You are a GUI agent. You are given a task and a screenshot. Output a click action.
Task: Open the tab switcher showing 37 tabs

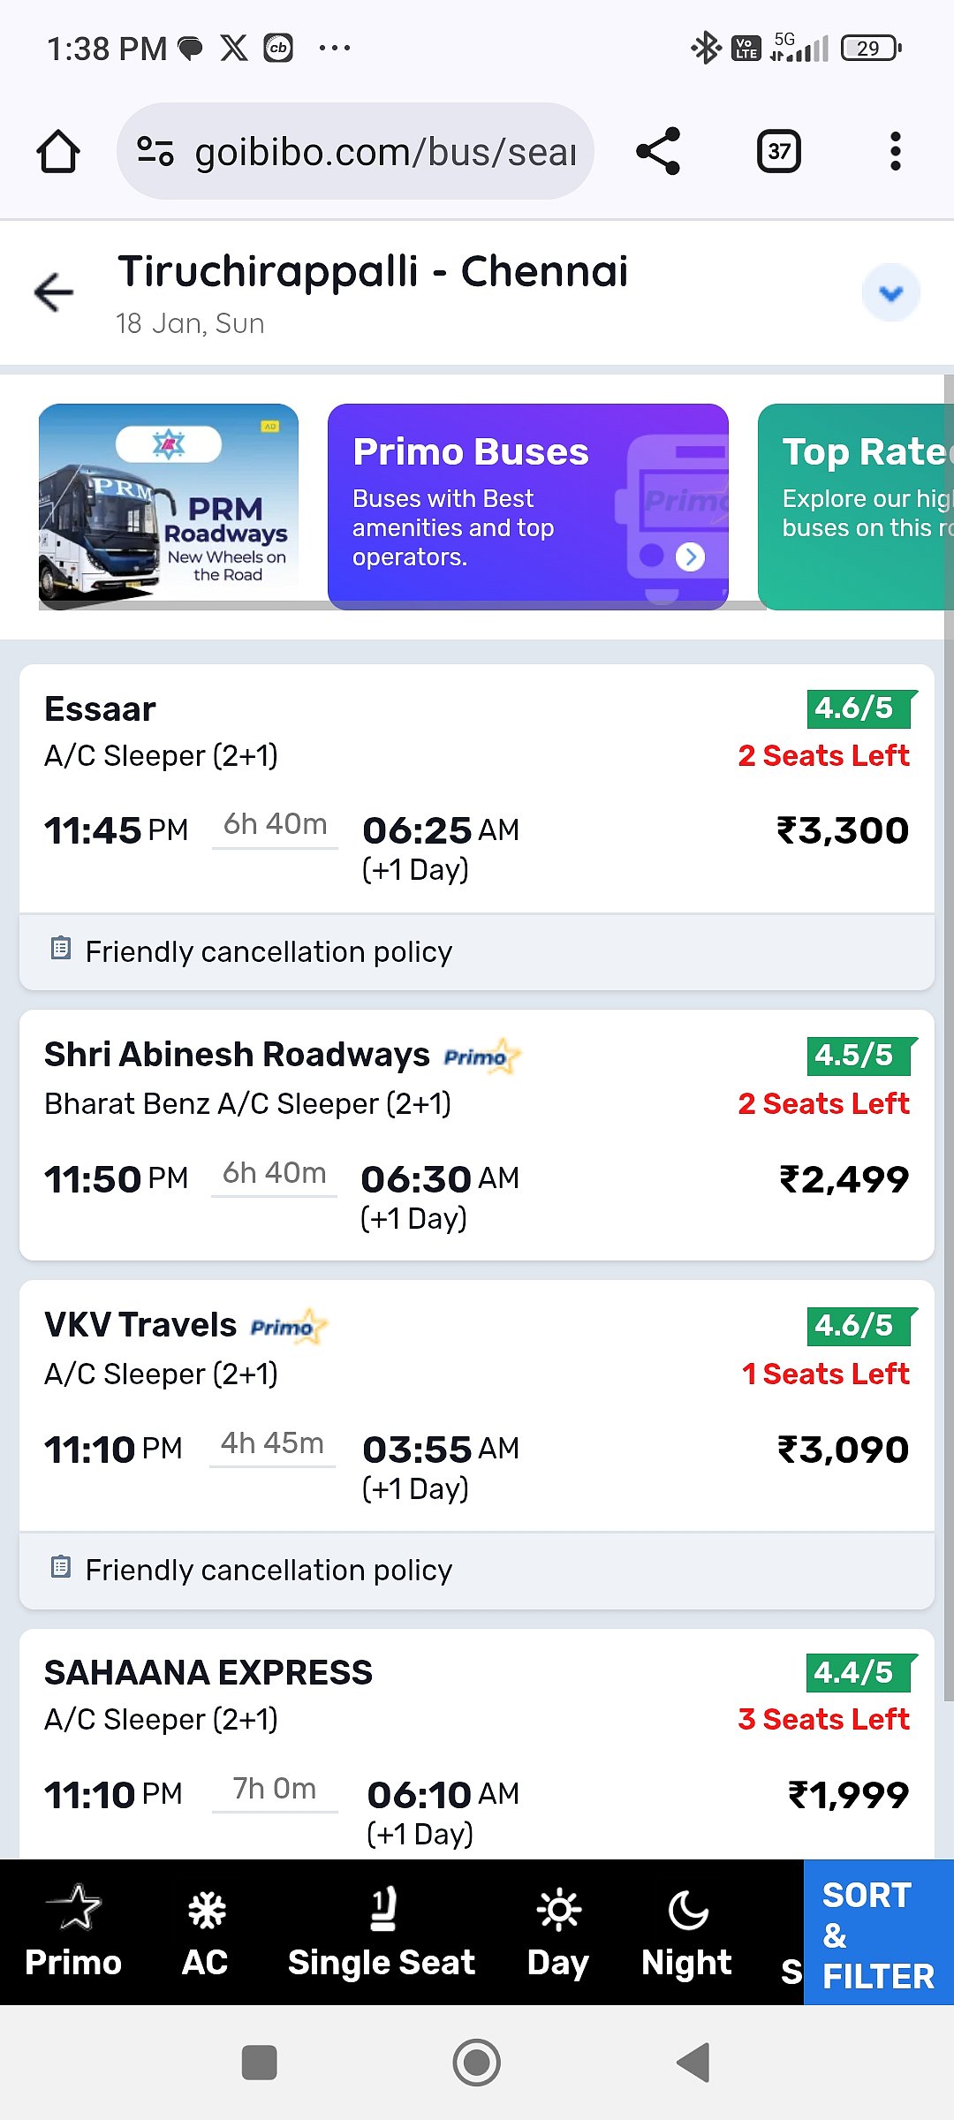pyautogui.click(x=778, y=151)
